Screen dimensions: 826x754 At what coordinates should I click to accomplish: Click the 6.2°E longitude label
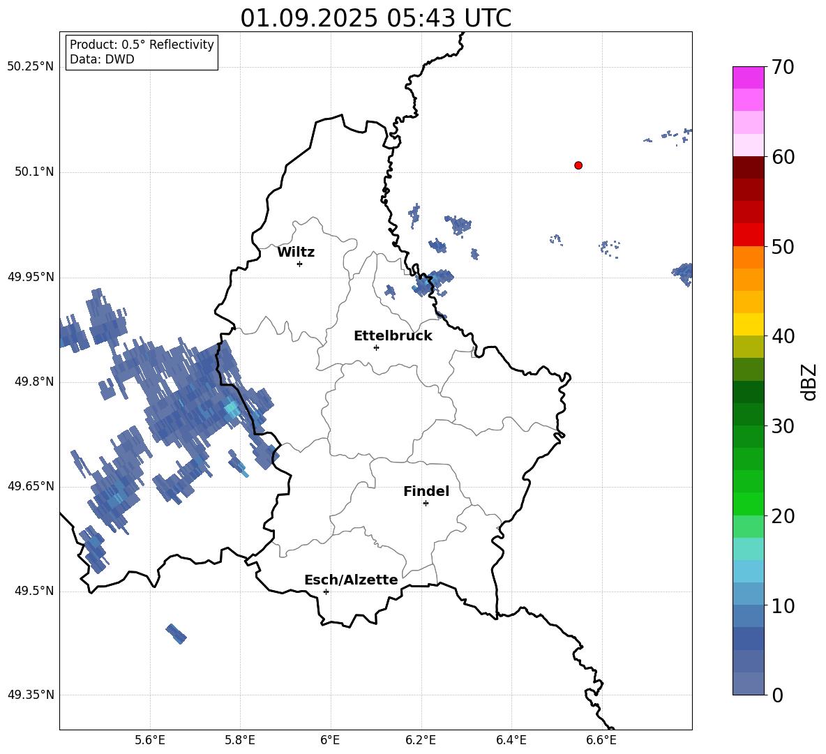[421, 740]
